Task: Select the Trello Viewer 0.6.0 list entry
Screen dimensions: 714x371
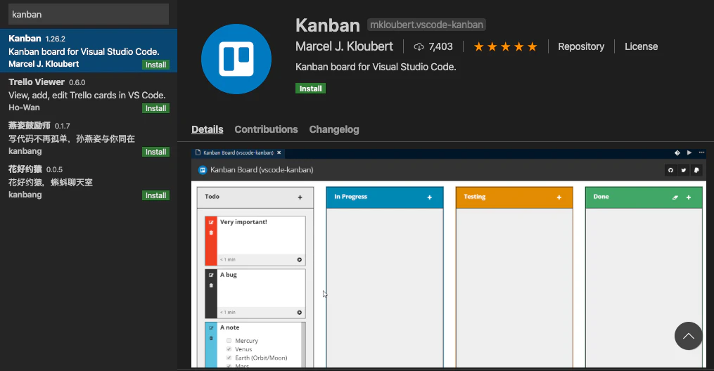Action: tap(89, 95)
